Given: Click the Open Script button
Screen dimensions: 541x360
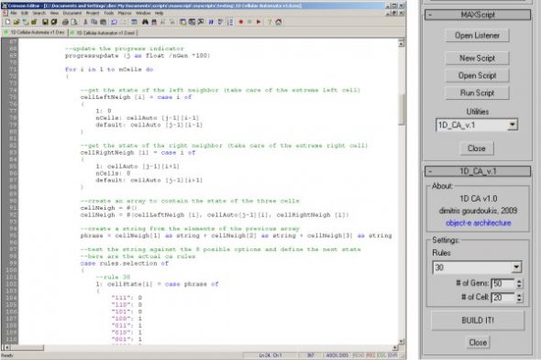Looking at the screenshot, I should [477, 75].
